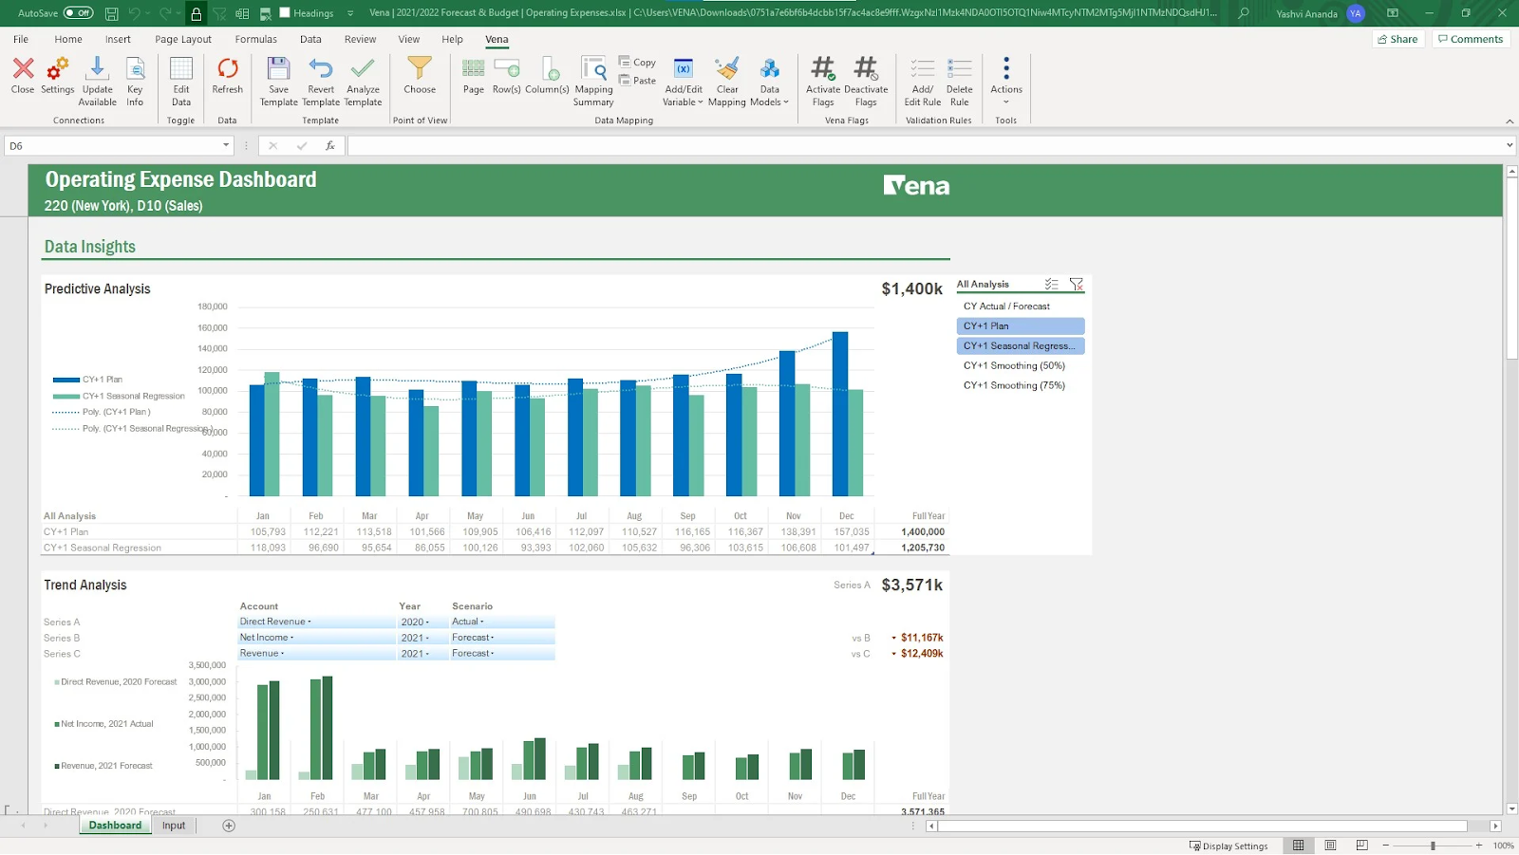Open the Formulas ribbon tab

254,39
